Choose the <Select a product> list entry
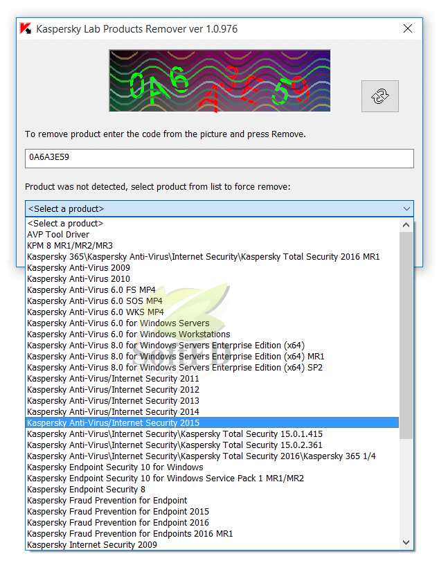This screenshot has height=563, width=439. (212, 224)
